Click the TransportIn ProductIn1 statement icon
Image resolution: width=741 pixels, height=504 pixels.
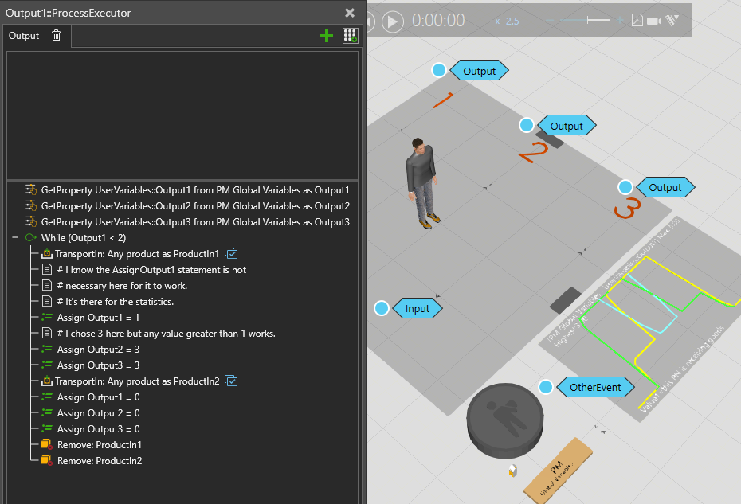point(46,253)
